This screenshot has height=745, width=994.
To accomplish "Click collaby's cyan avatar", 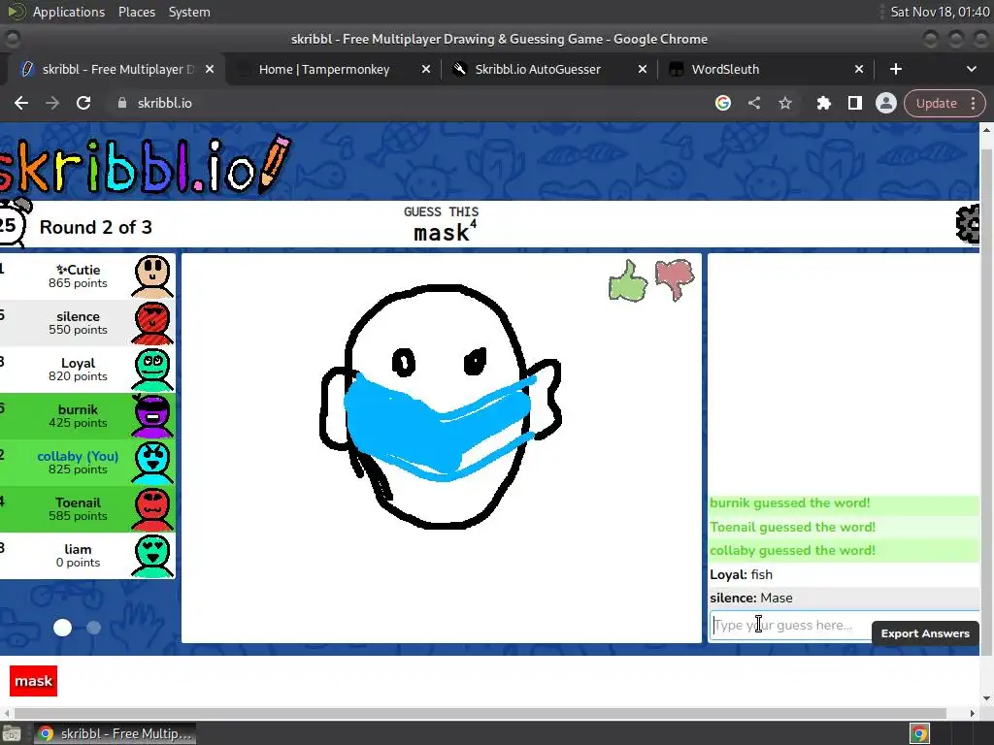I will (x=152, y=463).
